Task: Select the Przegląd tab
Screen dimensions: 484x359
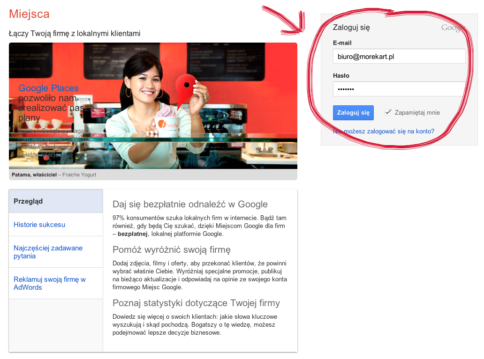Action: coord(56,201)
